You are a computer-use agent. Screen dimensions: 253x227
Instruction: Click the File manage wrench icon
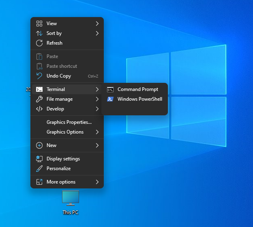click(39, 99)
